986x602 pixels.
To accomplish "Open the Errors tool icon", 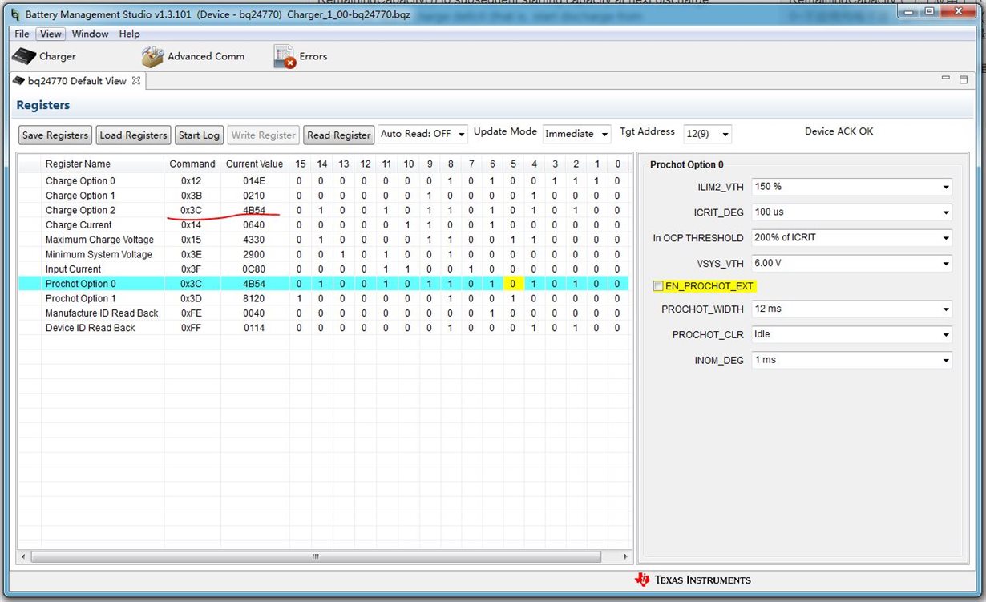I will (x=285, y=56).
